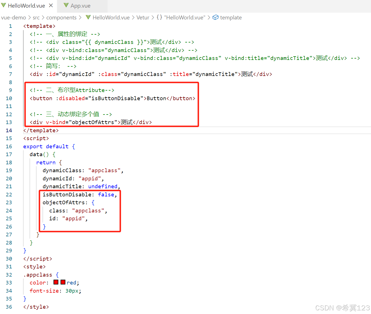Click the <style> opening tag
The width and height of the screenshot is (371, 314).
pos(34,266)
